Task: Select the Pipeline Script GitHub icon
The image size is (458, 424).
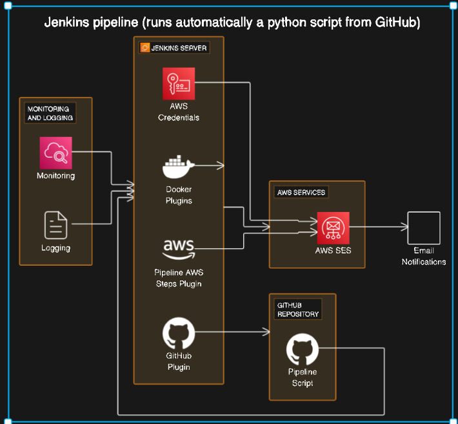Action: tap(303, 349)
